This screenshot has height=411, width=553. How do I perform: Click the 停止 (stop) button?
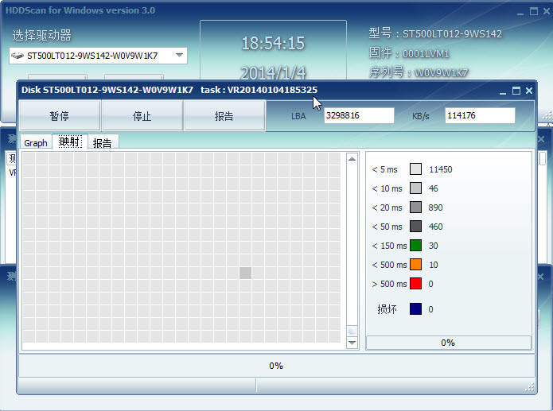point(142,115)
